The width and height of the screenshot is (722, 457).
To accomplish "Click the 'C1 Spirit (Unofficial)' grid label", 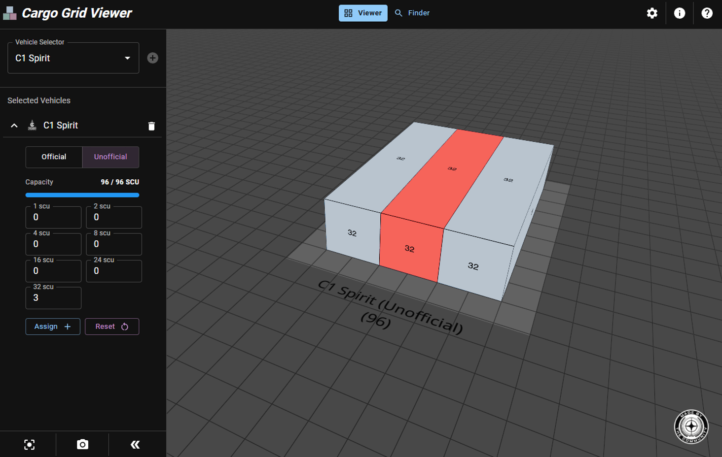I will (390, 306).
